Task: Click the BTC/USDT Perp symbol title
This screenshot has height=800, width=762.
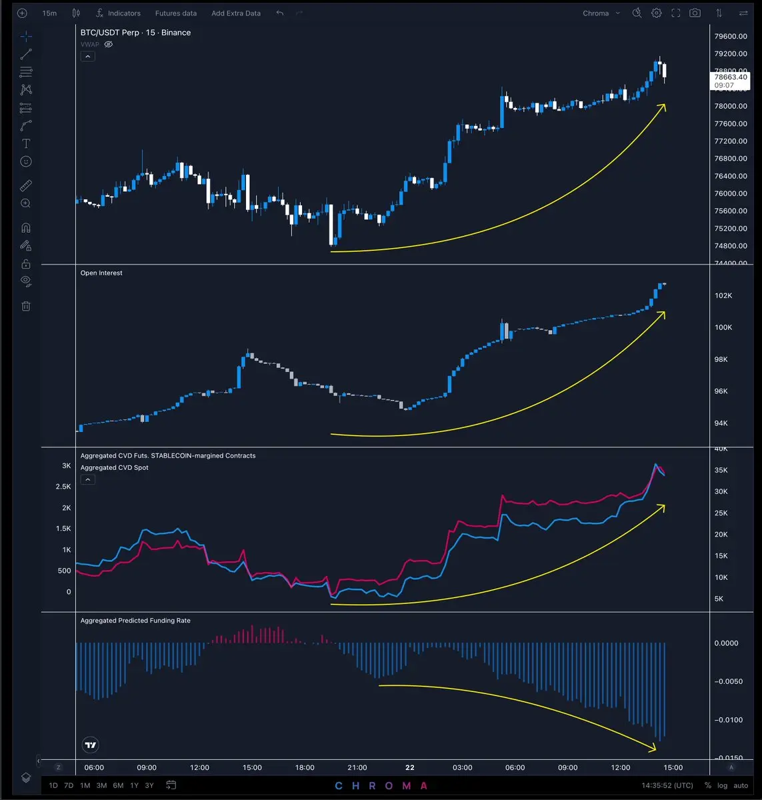Action: [135, 33]
